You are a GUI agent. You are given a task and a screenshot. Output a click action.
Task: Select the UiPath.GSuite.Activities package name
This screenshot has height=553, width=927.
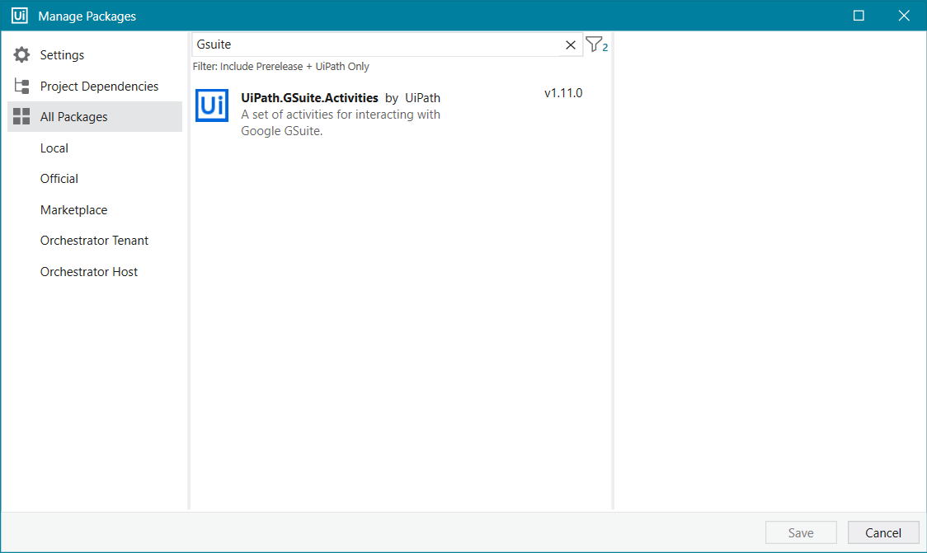tap(309, 98)
